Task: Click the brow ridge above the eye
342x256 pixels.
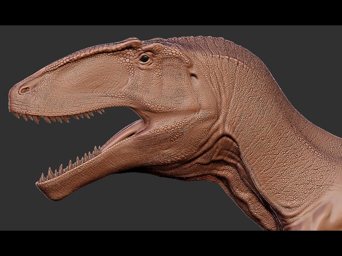Action: tap(133, 44)
